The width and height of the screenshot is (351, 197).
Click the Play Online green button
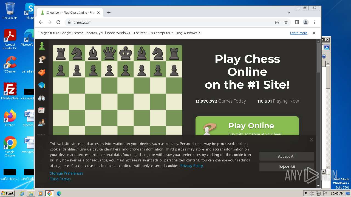[247, 126]
